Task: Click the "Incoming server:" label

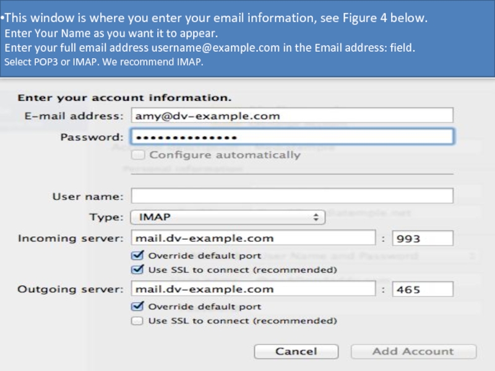Action: (x=71, y=238)
